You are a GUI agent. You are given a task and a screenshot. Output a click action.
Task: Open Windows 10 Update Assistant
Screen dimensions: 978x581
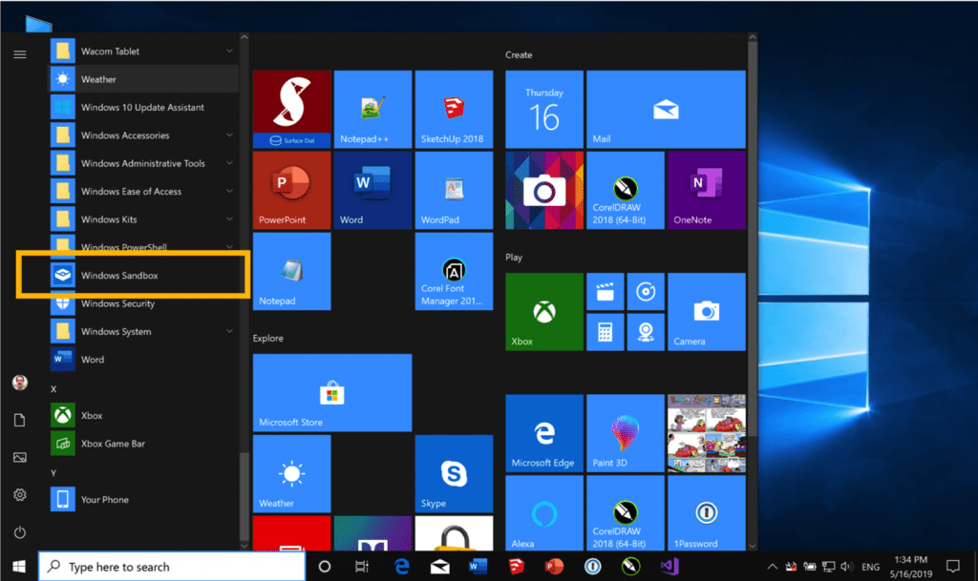(x=143, y=107)
